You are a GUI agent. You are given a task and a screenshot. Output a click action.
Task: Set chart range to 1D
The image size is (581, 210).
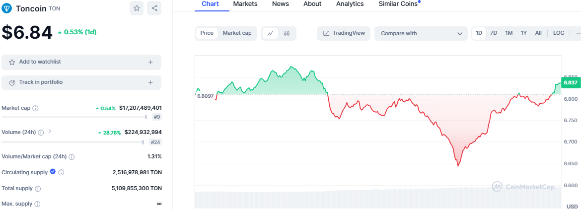tap(479, 33)
